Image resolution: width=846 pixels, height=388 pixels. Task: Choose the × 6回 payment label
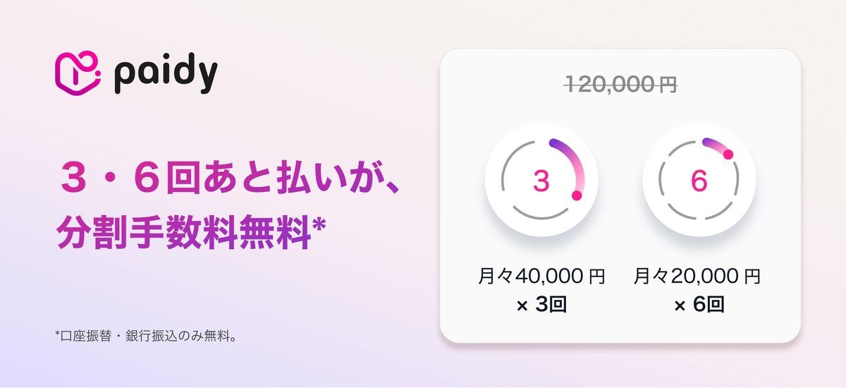tap(699, 305)
